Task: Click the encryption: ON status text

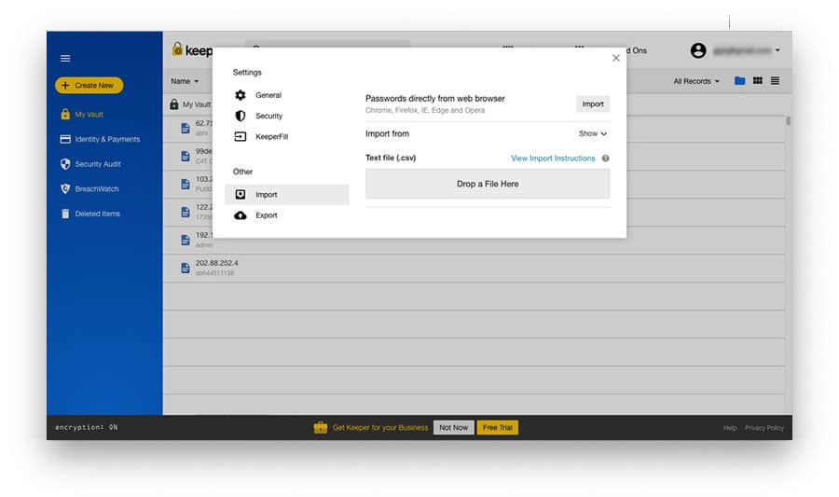Action: (x=86, y=427)
